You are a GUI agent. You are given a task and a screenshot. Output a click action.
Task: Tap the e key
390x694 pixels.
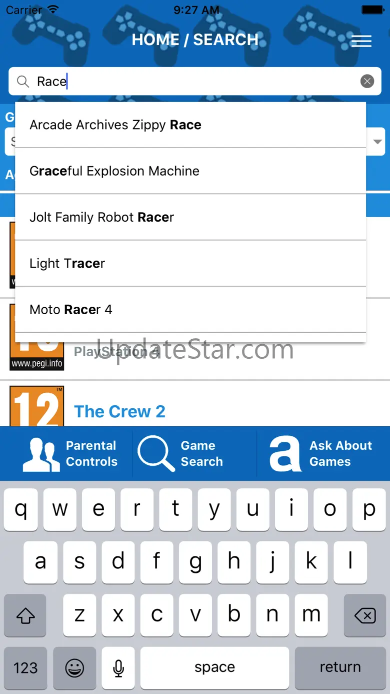click(98, 509)
